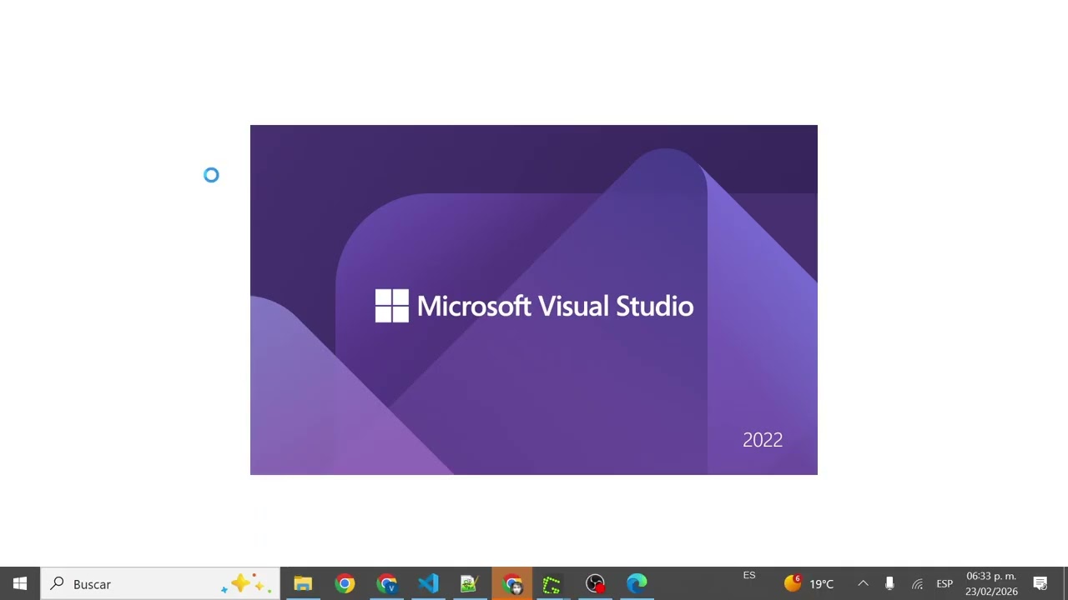Open Microsoft Edge from the taskbar

(637, 583)
